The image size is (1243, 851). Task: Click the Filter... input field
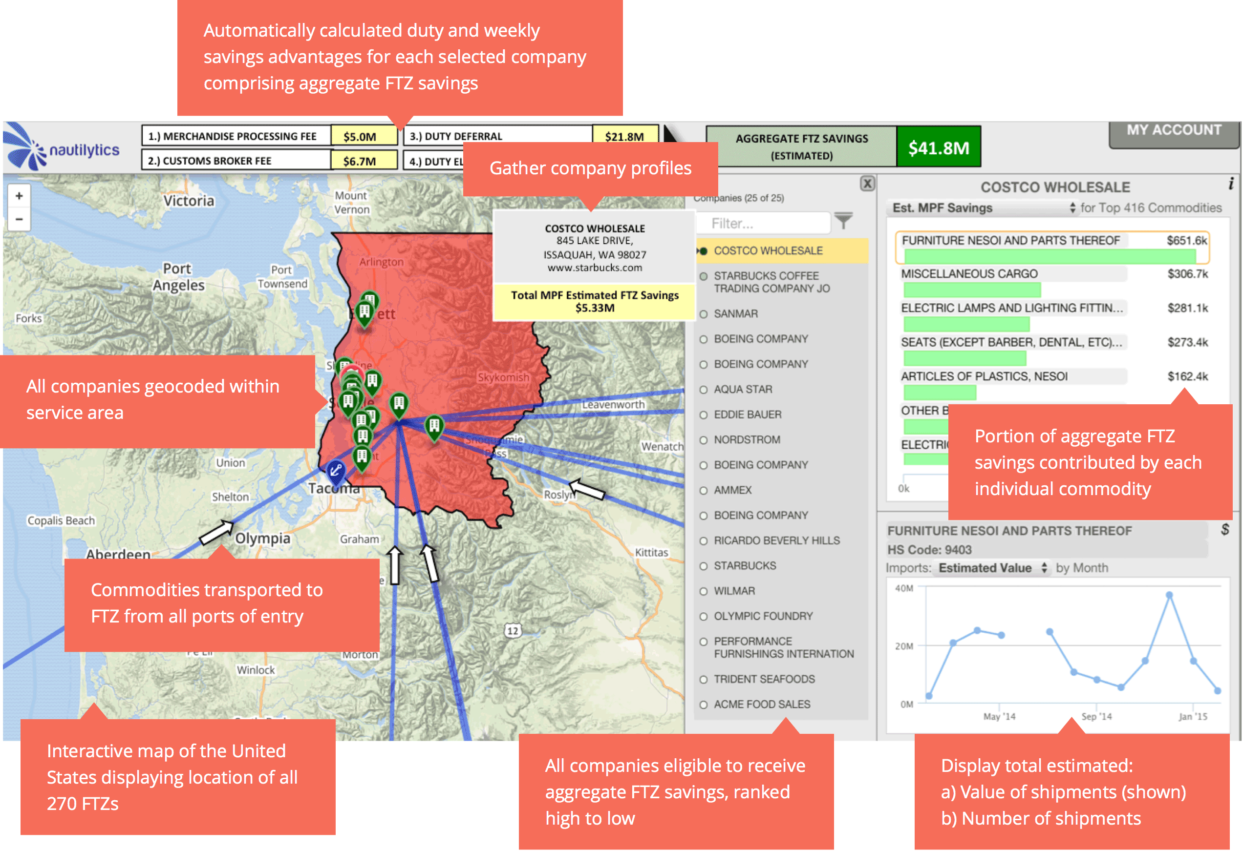[x=764, y=223]
